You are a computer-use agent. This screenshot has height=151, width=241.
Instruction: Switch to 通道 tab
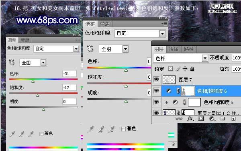click(174, 49)
